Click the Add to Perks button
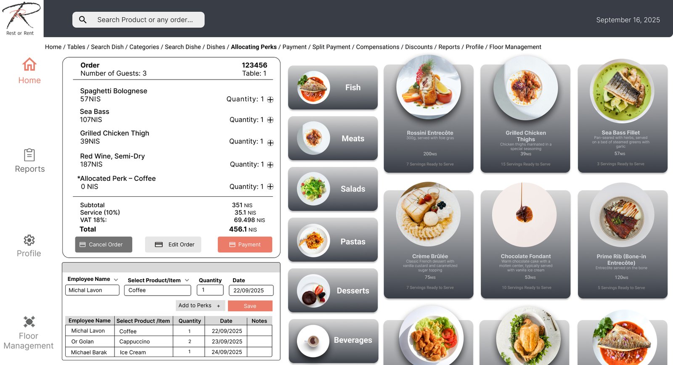The image size is (673, 365). tap(200, 306)
